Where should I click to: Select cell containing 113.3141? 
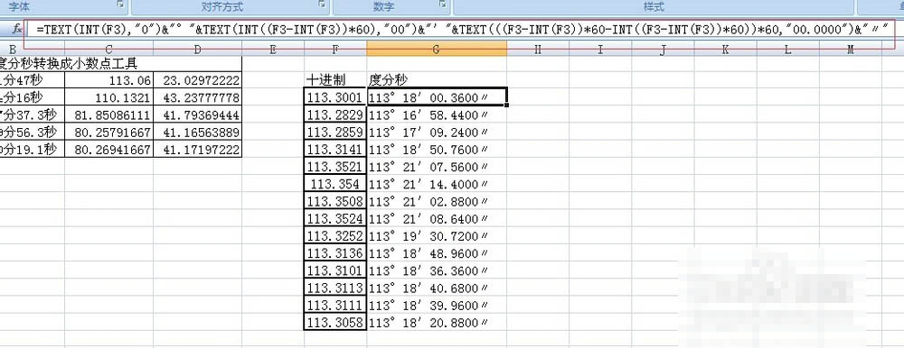click(335, 149)
